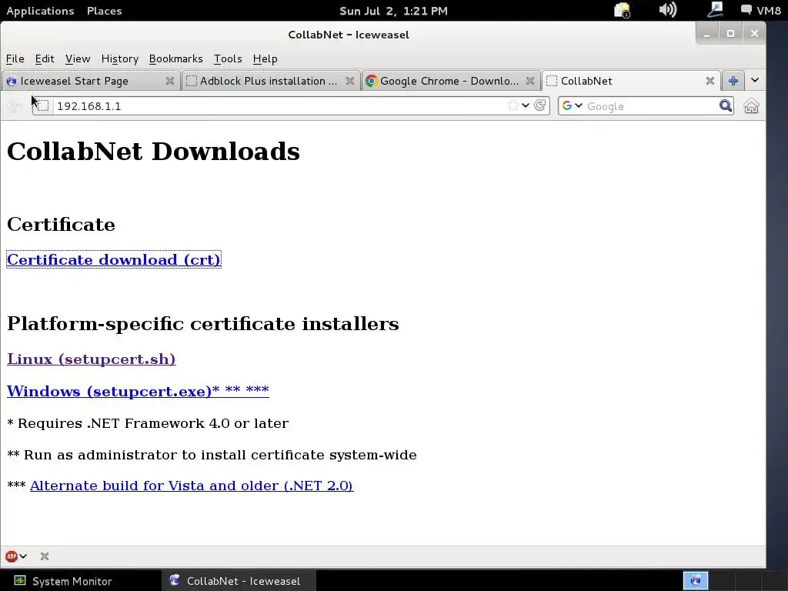Click the volume speaker icon in top panel

click(x=668, y=9)
